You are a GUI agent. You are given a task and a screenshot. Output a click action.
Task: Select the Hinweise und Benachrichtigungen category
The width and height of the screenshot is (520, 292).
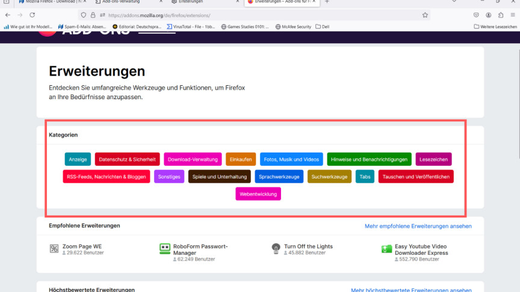coord(369,159)
